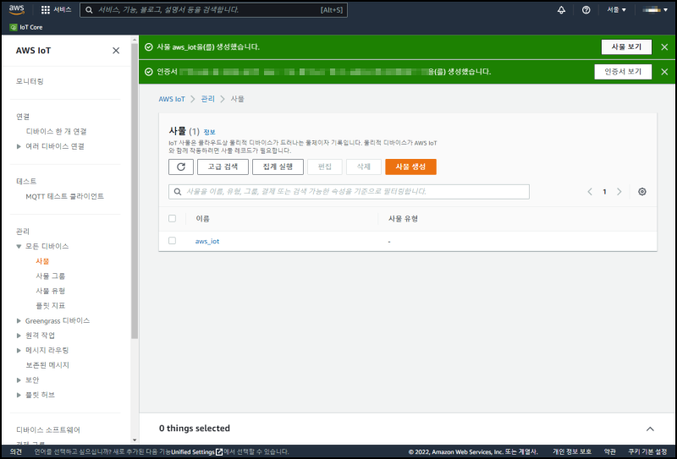This screenshot has width=677, height=459.
Task: Select all things header checkbox
Action: click(x=173, y=218)
